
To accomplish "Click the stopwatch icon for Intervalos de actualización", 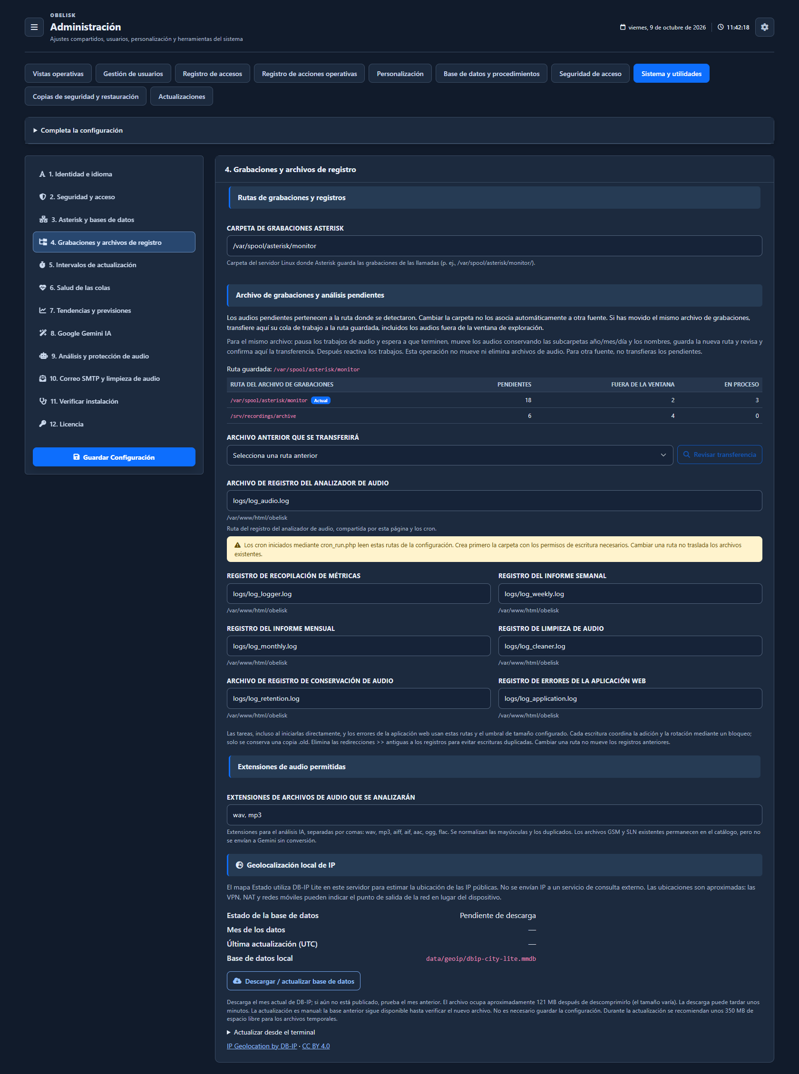I will click(42, 265).
